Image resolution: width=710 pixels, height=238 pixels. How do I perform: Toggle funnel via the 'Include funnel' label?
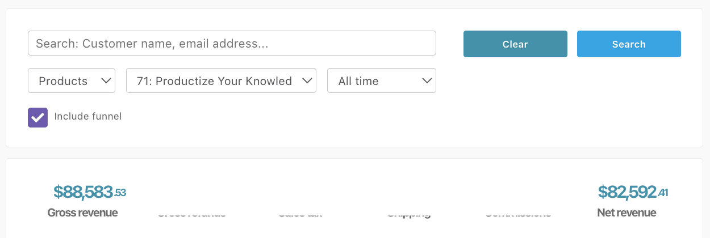(x=88, y=117)
